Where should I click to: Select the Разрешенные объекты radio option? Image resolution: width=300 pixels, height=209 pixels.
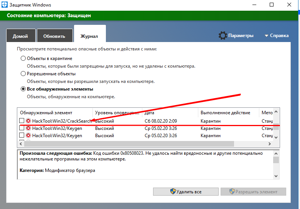pos(23,73)
